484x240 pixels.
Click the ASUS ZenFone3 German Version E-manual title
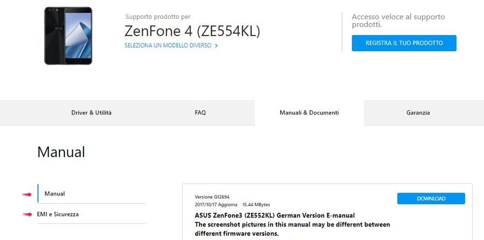[x=275, y=215]
